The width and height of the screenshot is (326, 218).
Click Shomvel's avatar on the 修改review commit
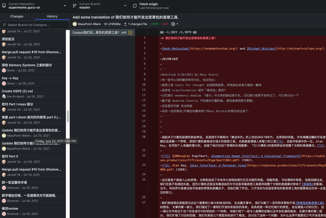pos(4,214)
